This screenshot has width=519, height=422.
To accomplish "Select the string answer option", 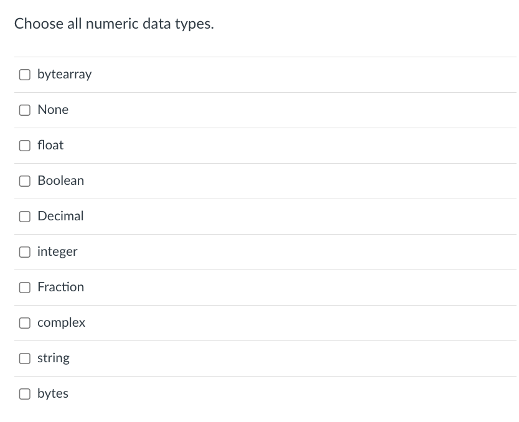I will 54,358.
